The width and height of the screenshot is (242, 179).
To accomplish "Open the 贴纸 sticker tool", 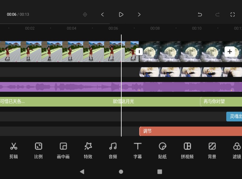I will tap(162, 151).
